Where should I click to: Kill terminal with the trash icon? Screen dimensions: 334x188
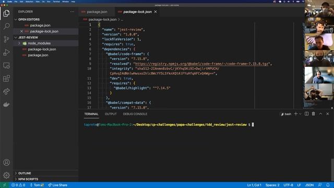[x=313, y=114]
